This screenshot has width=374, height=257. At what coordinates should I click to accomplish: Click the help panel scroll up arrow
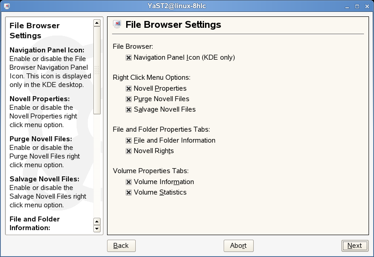97,23
